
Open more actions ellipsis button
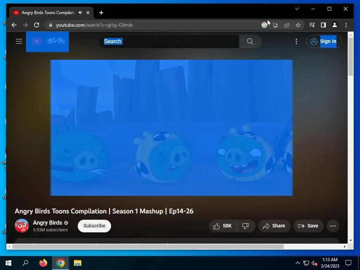coord(333,226)
